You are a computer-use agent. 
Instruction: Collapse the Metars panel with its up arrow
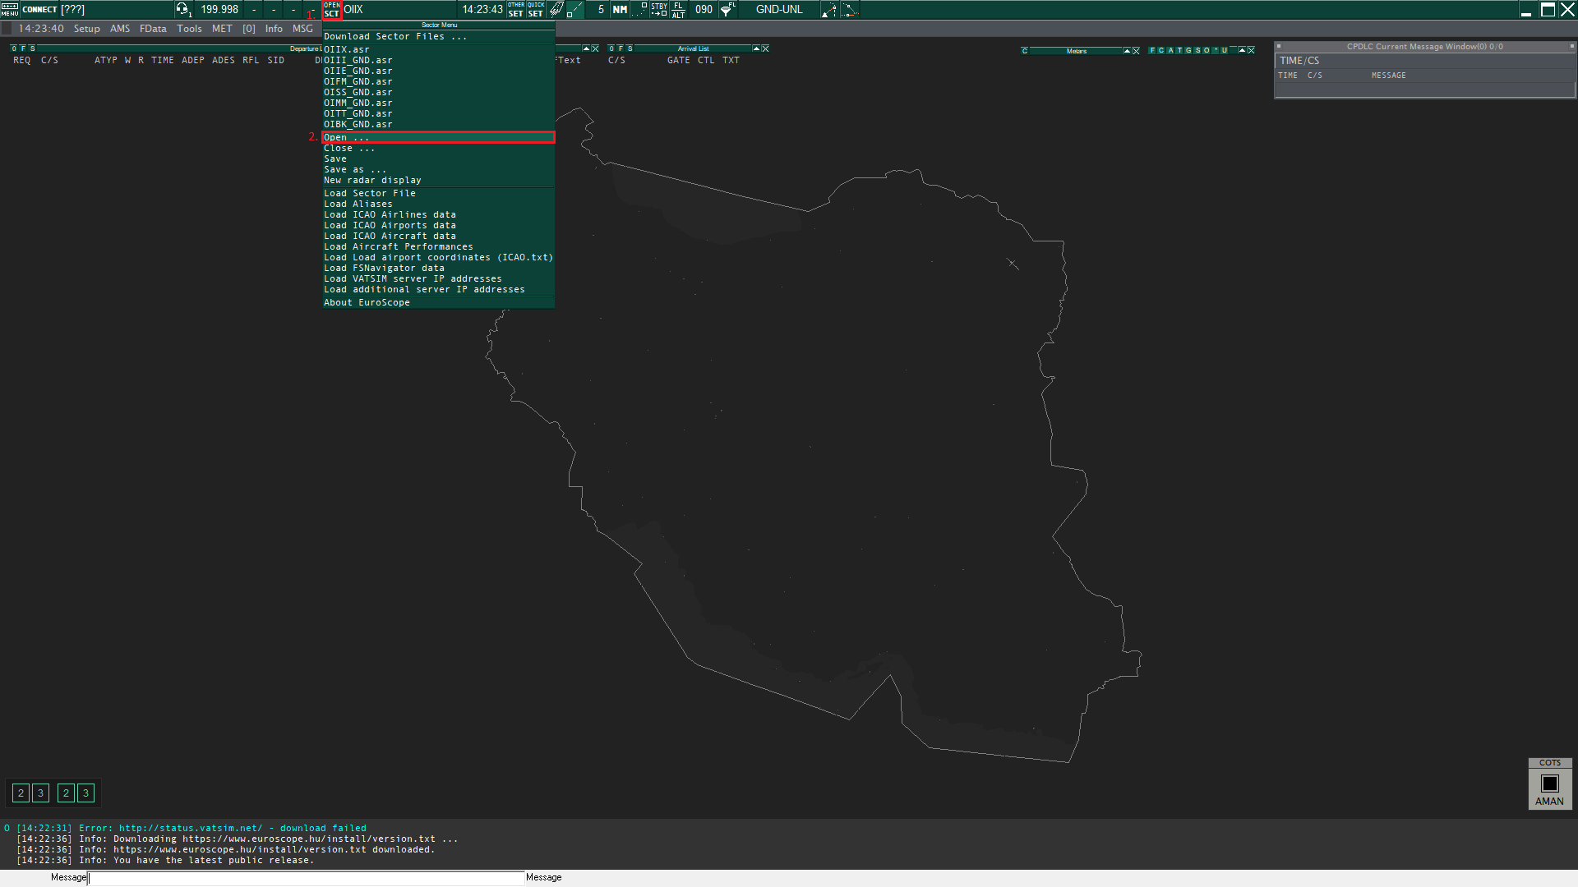1127,51
